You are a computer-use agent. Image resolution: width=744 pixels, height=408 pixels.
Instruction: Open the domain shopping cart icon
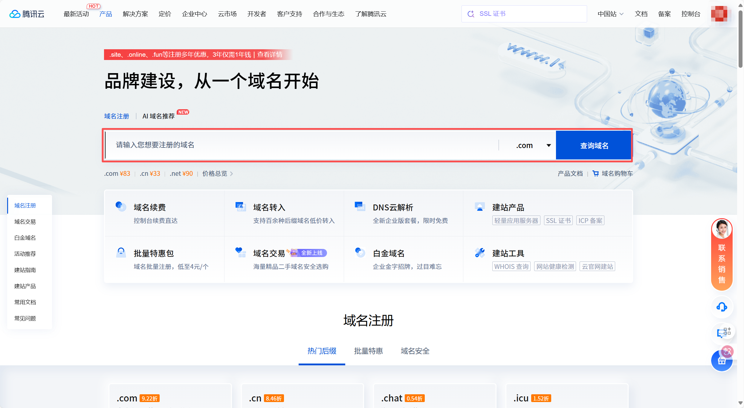[595, 173]
